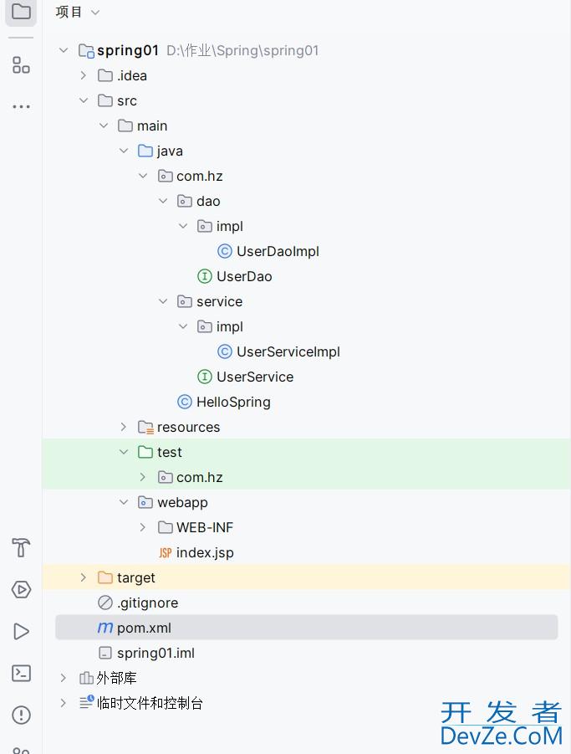Open the Problems tool window icon
Screen dimensions: 571x754
21,716
